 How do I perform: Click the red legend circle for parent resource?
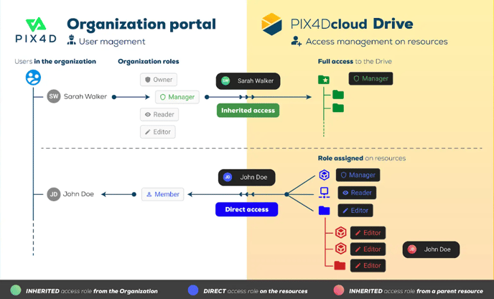point(339,290)
